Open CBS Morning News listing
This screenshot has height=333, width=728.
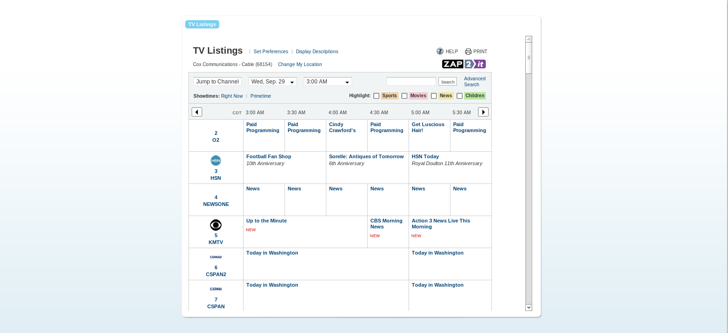(387, 224)
